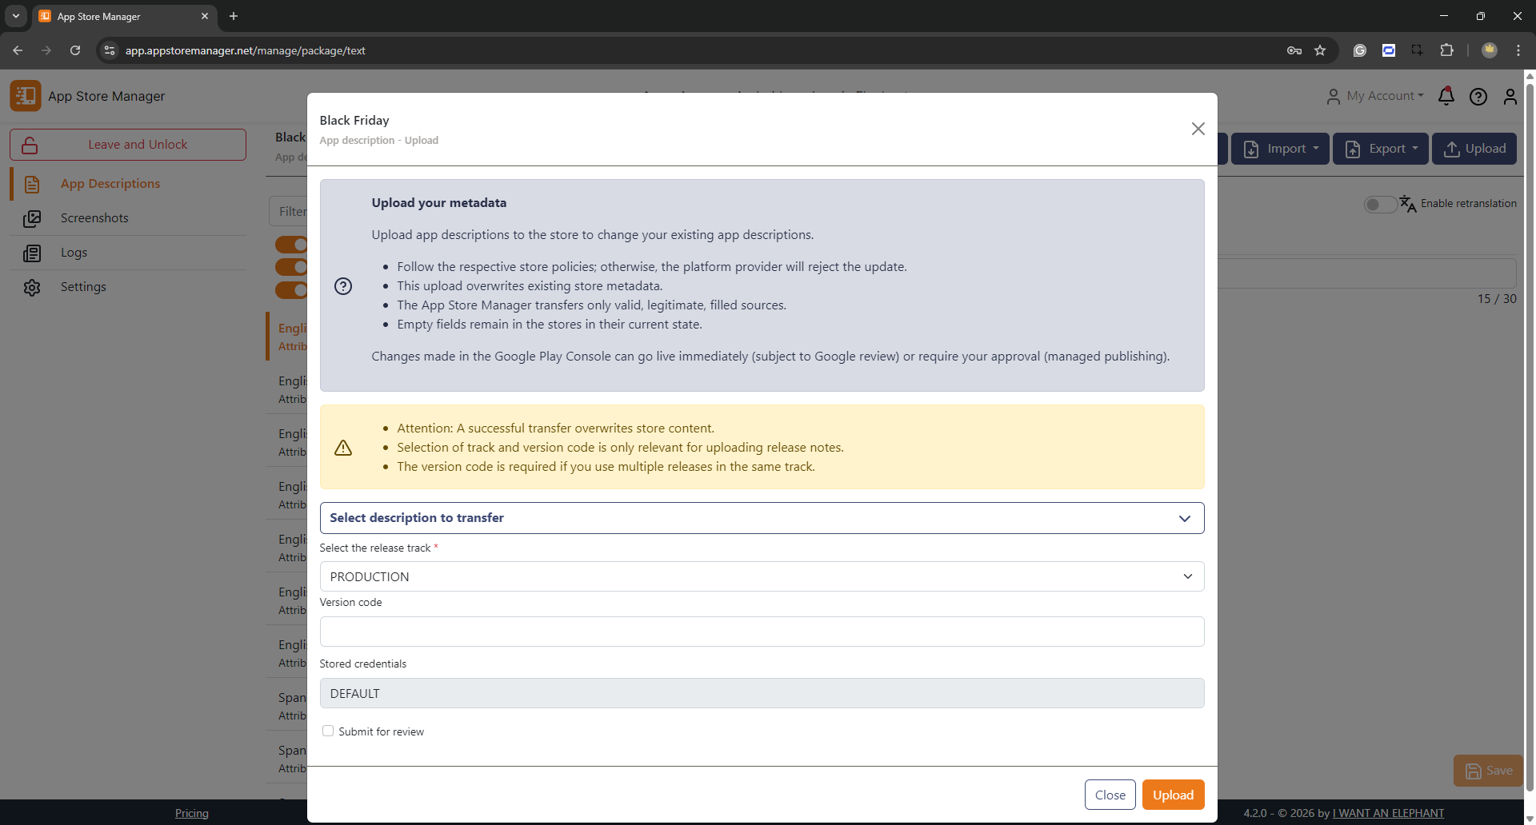Click the Leave and Unlock button
Screen dimensions: 1536x825
[128, 145]
